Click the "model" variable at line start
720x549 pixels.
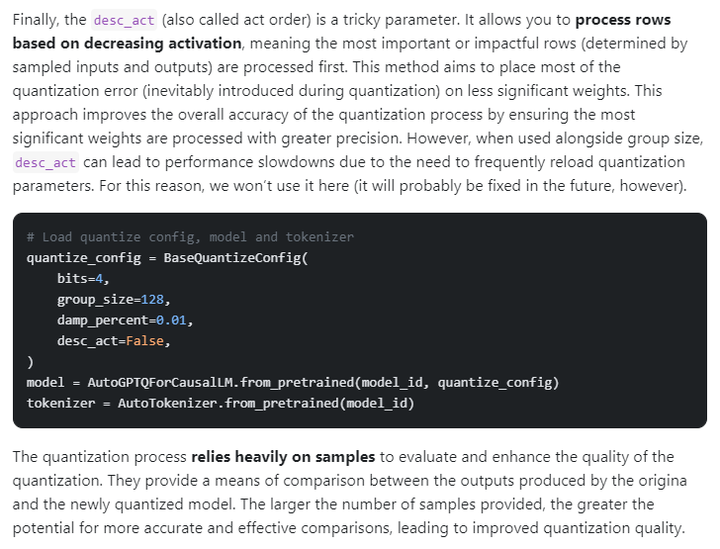(x=45, y=383)
